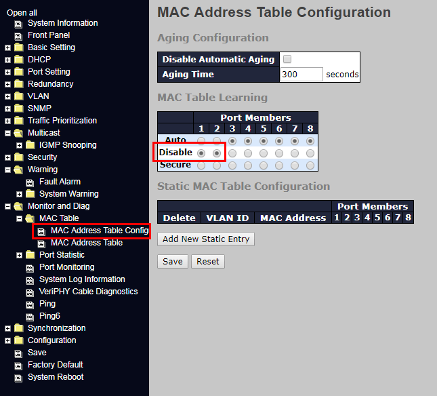Viewport: 437px width, 396px height.
Task: Expand the Port Setting tree node
Action: click(8, 73)
